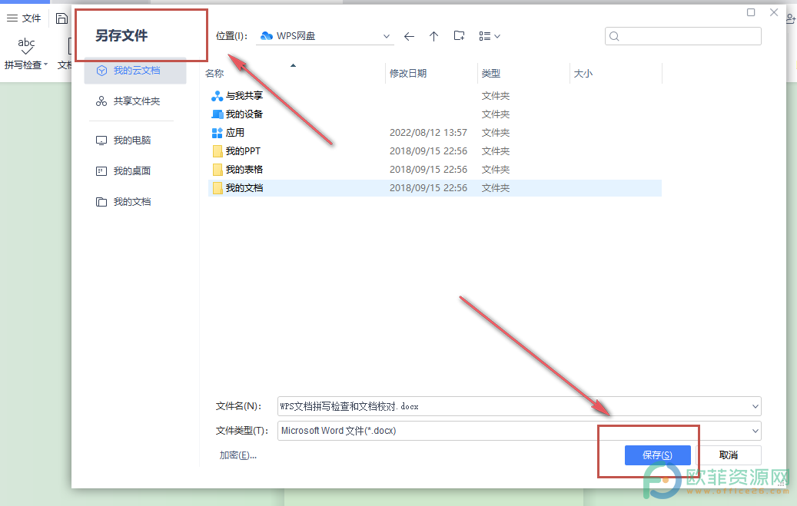
Task: Expand the 位置 WPS网盘 location dropdown
Action: (387, 36)
